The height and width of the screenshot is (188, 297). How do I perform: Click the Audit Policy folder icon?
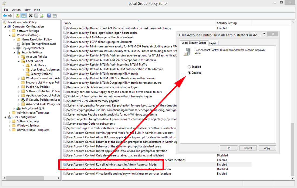(28, 65)
